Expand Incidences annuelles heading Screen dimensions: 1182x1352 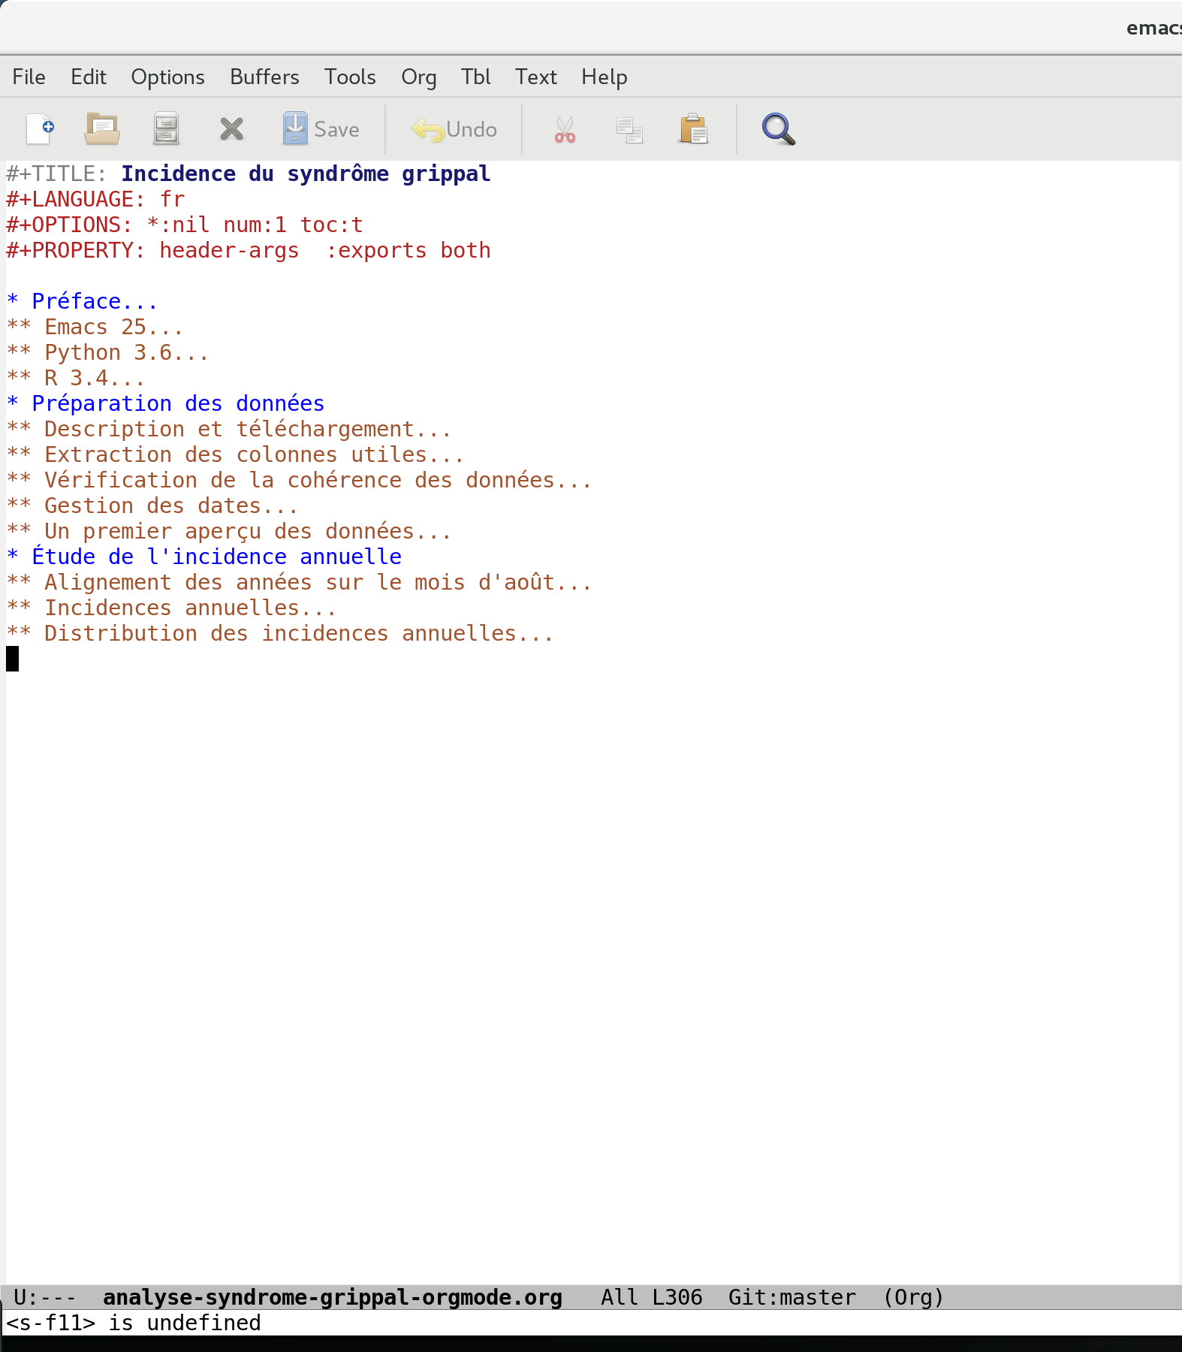click(x=189, y=608)
